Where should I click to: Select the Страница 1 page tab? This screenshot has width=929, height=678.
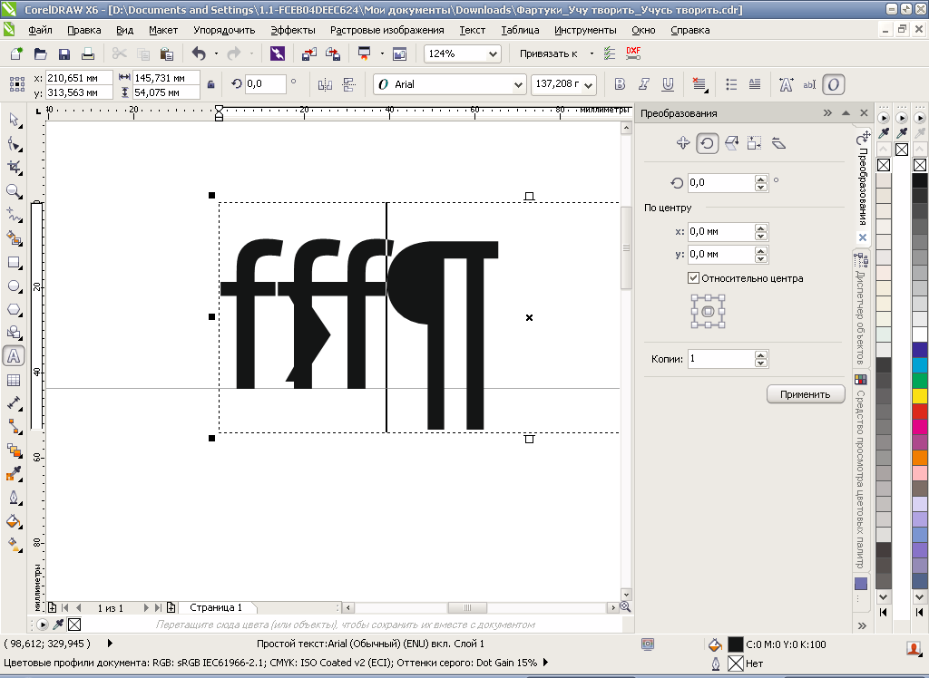tap(216, 607)
